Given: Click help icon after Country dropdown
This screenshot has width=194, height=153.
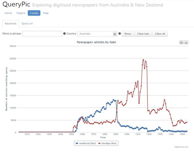Looking at the screenshot, I should pos(120,34).
